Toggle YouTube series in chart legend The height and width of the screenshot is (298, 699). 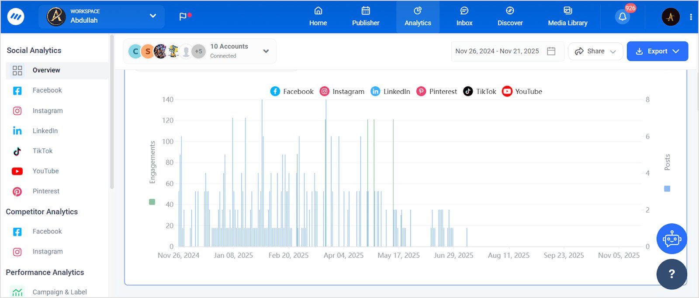(522, 91)
